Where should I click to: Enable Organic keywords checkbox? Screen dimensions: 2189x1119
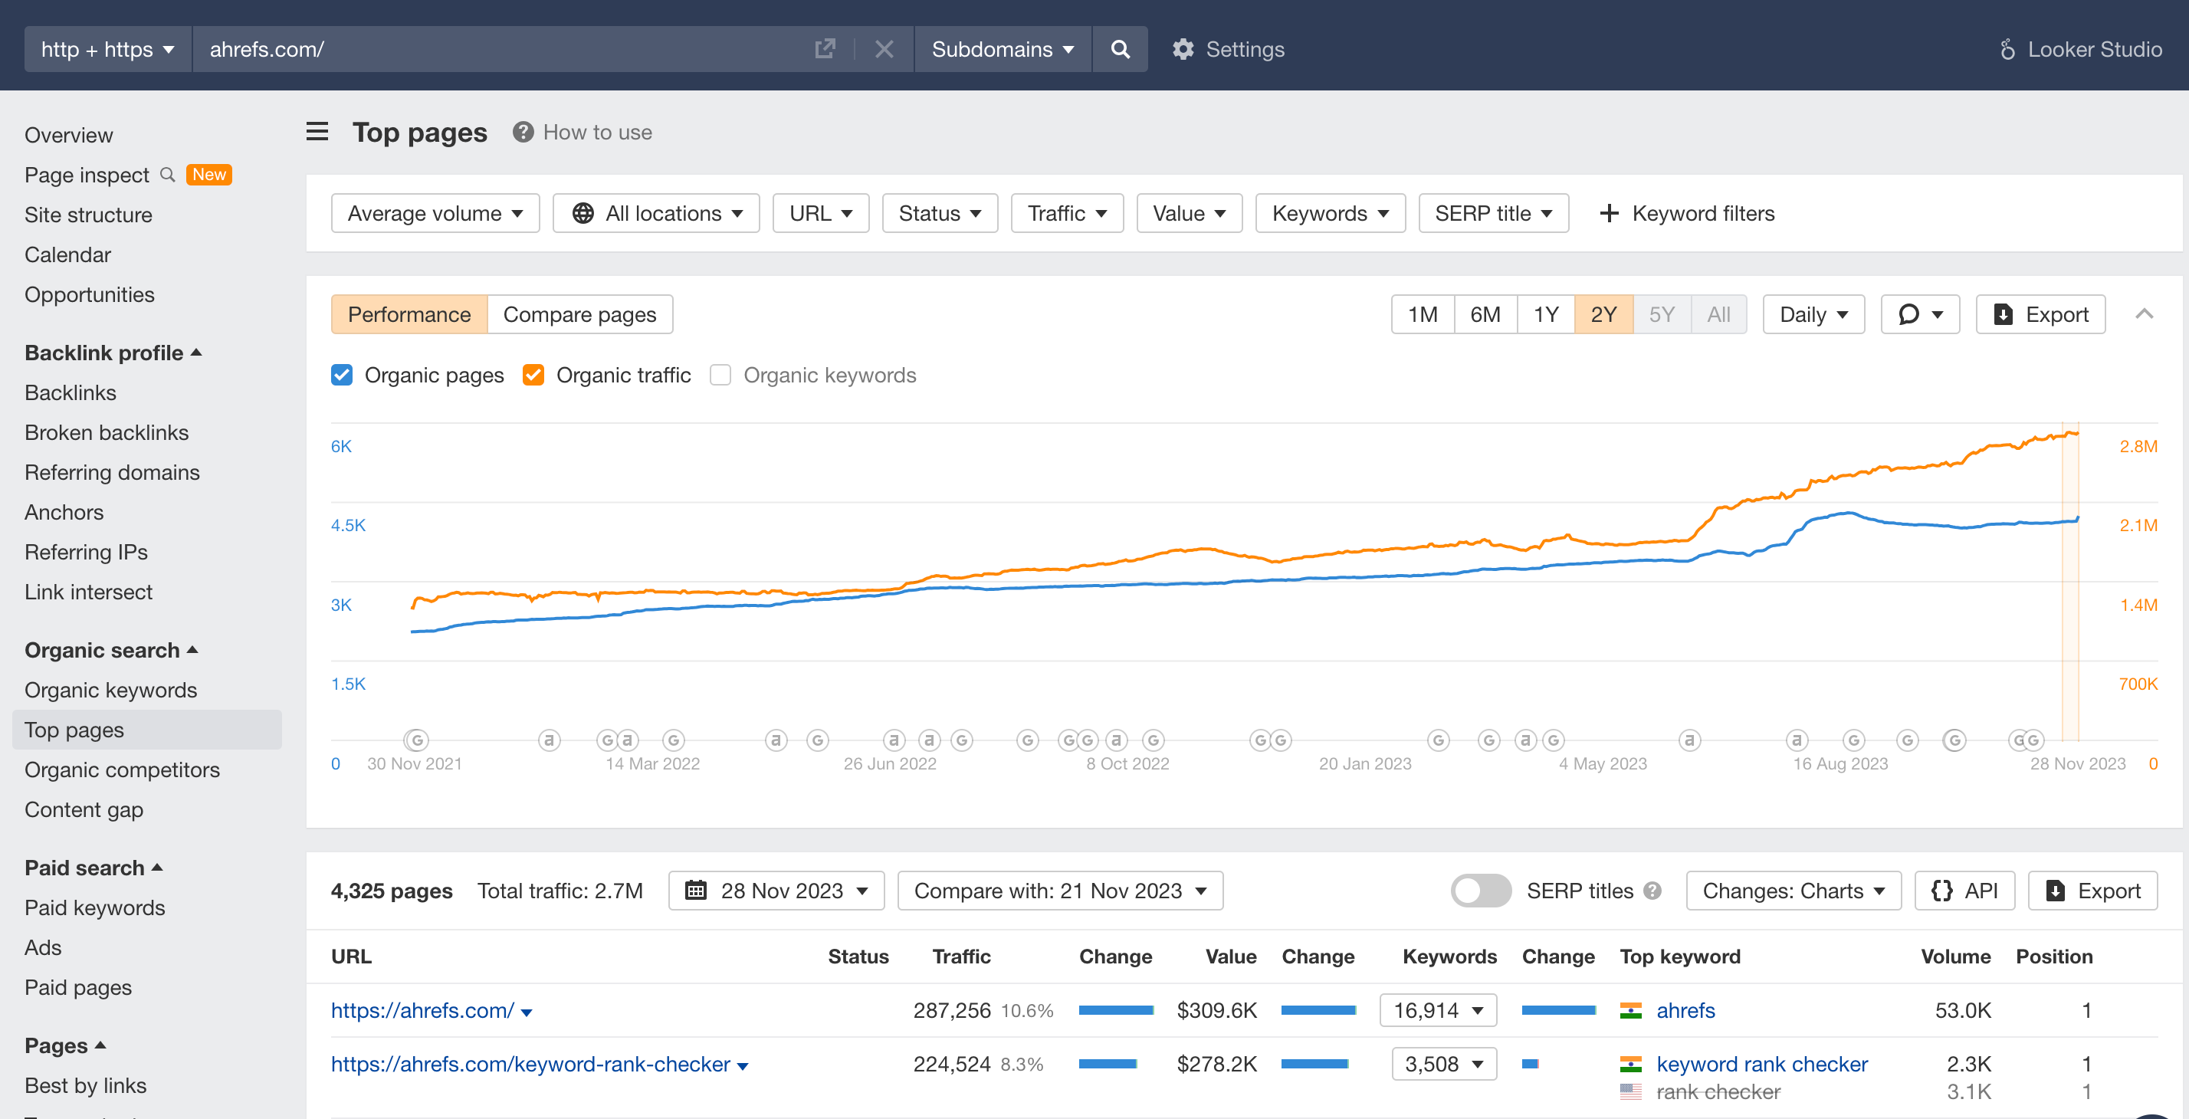[720, 375]
